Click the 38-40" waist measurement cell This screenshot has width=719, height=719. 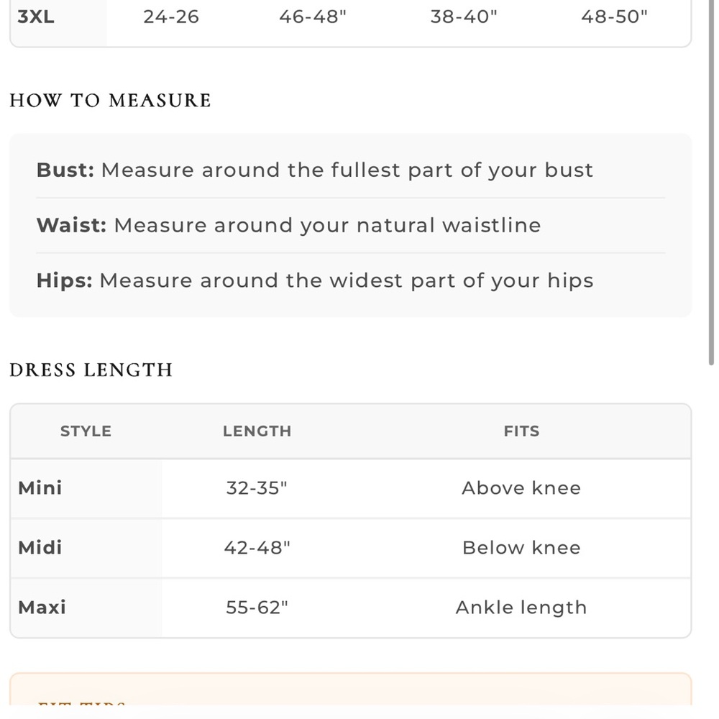click(464, 17)
